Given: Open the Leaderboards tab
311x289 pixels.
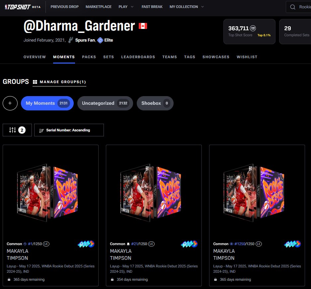Looking at the screenshot, I should [138, 57].
